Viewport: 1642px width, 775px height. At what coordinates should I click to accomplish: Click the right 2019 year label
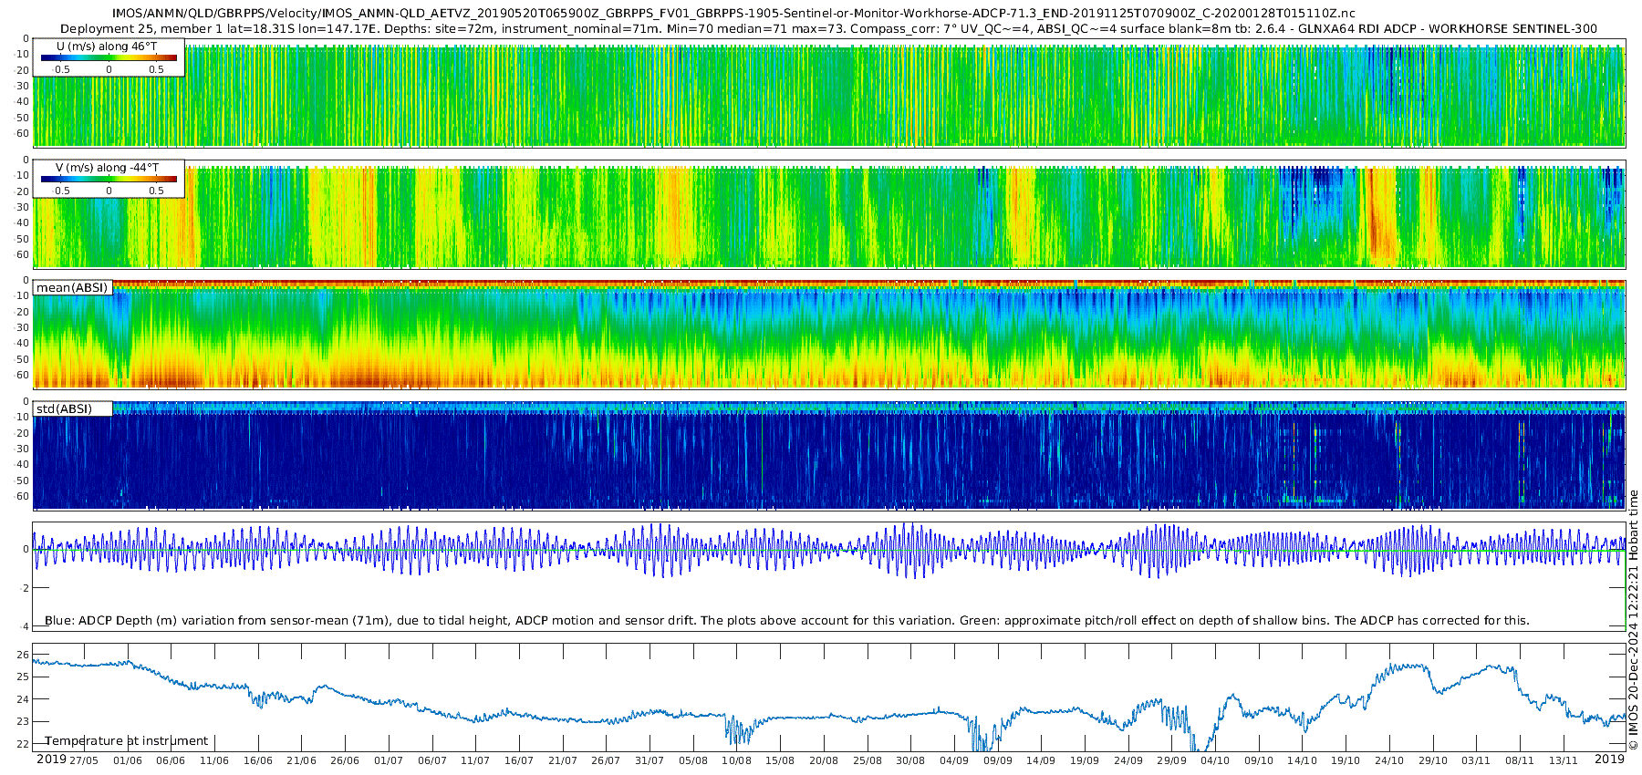[x=1609, y=759]
